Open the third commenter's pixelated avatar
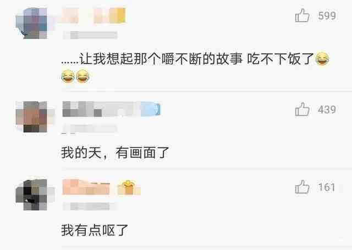The height and width of the screenshot is (250, 352). (32, 195)
